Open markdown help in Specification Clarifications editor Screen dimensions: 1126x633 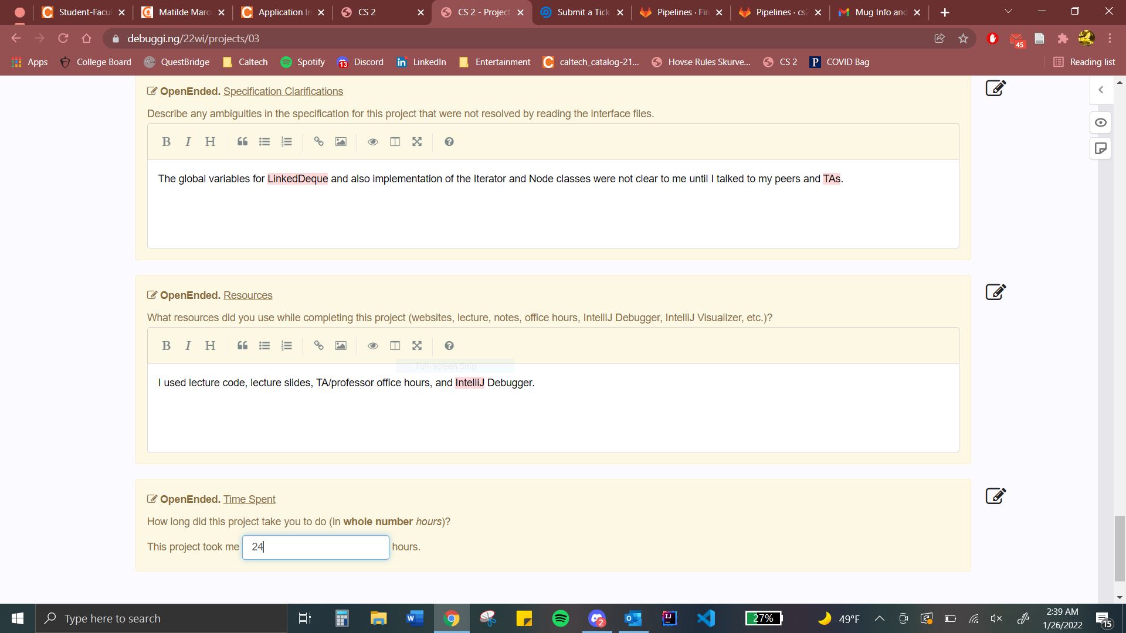coord(449,142)
